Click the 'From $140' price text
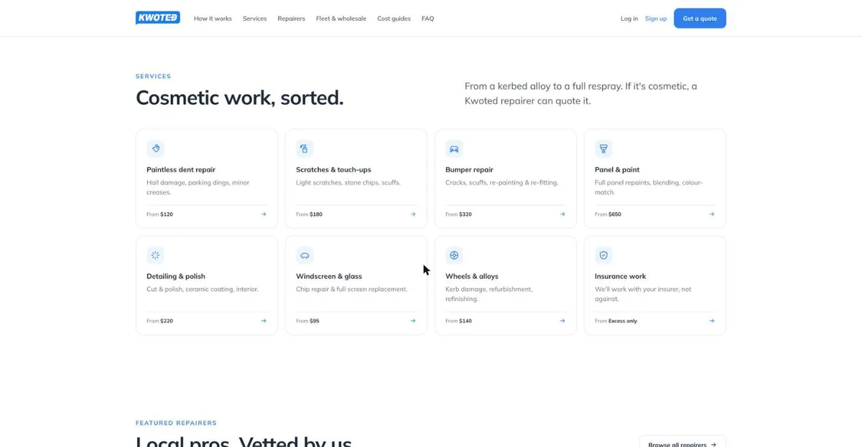This screenshot has height=447, width=862. point(458,321)
